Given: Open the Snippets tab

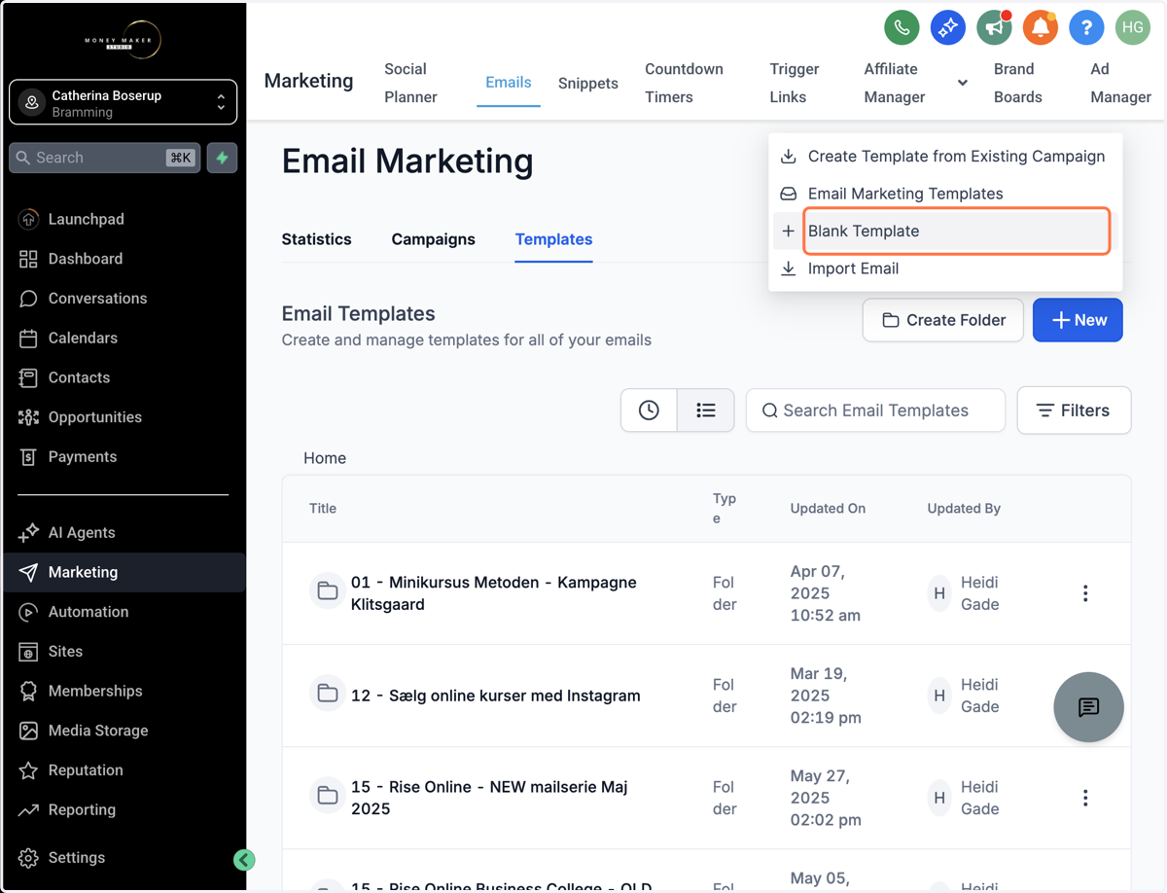Looking at the screenshot, I should coord(588,83).
